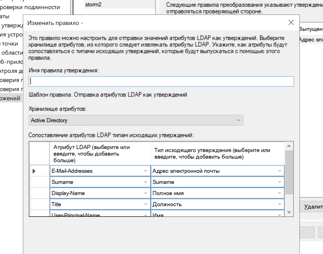This screenshot has width=323, height=254.
Task: Select the row header of Surname row
Action: pyautogui.click(x=39, y=182)
